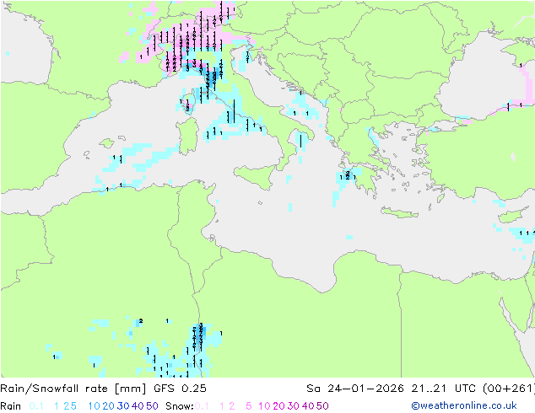Screen dimensions: 535x413
Task: Pick the snow legend 40 color value
Action: click(308, 406)
